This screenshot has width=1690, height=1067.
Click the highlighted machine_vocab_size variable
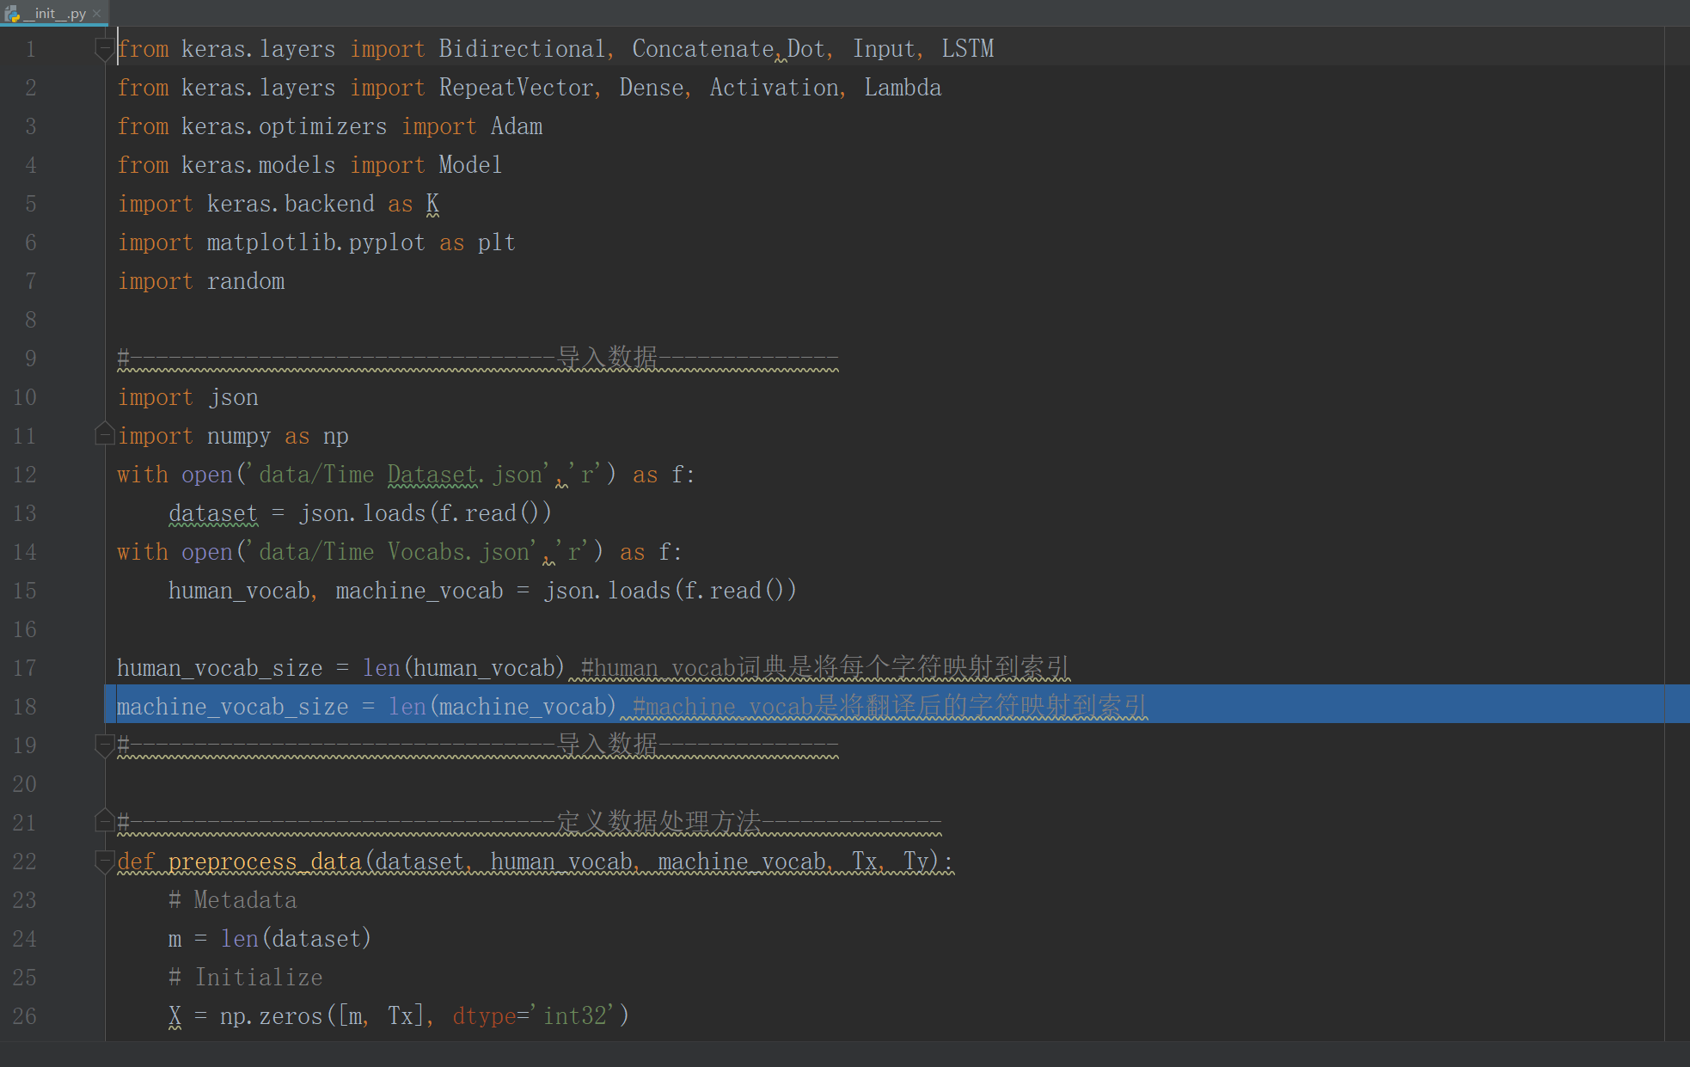coord(232,707)
